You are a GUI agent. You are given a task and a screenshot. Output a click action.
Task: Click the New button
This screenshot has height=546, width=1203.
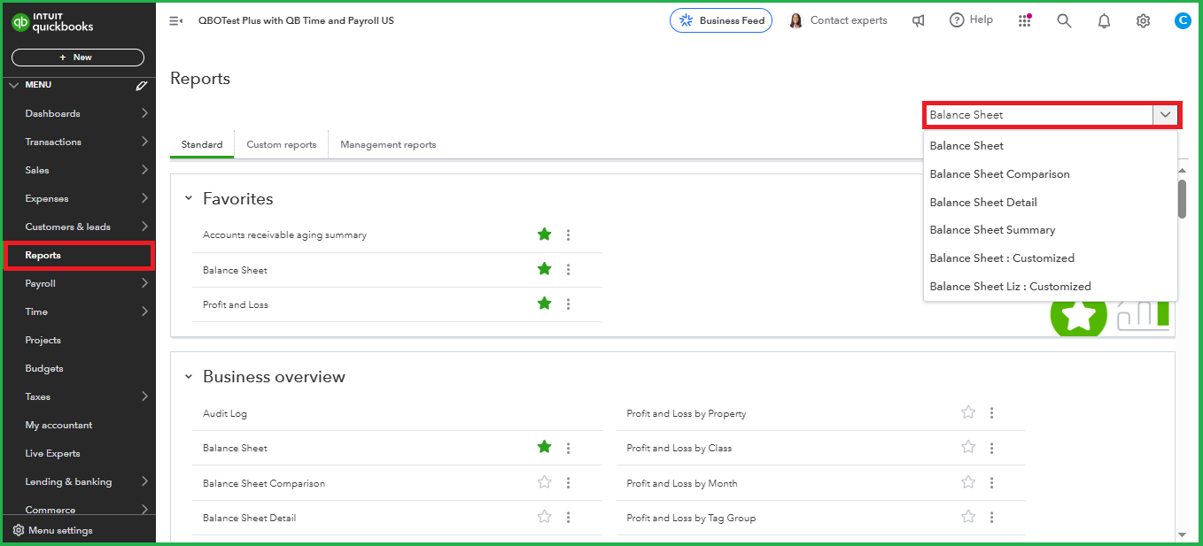[x=78, y=58]
